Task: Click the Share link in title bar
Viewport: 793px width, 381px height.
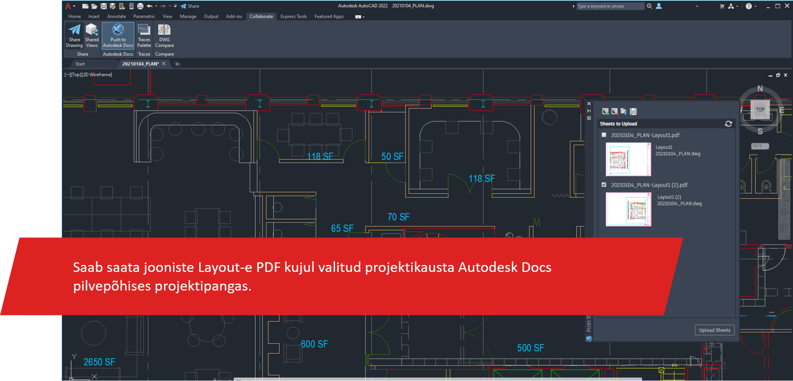Action: (x=190, y=6)
